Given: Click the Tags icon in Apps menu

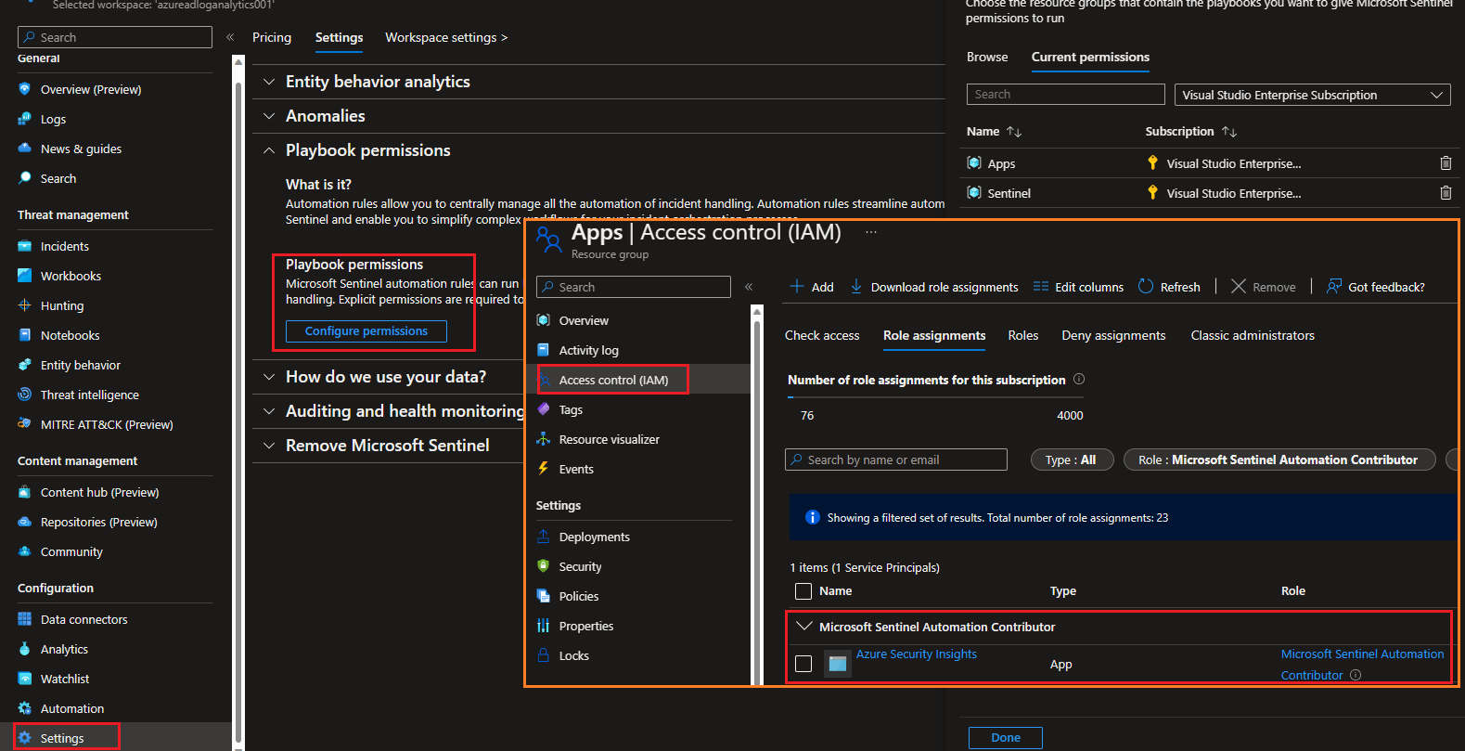Looking at the screenshot, I should click(544, 409).
